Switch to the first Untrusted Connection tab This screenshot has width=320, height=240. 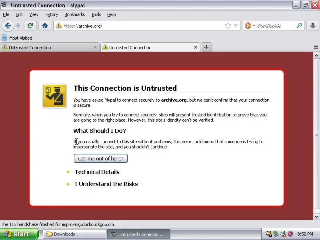click(49, 48)
